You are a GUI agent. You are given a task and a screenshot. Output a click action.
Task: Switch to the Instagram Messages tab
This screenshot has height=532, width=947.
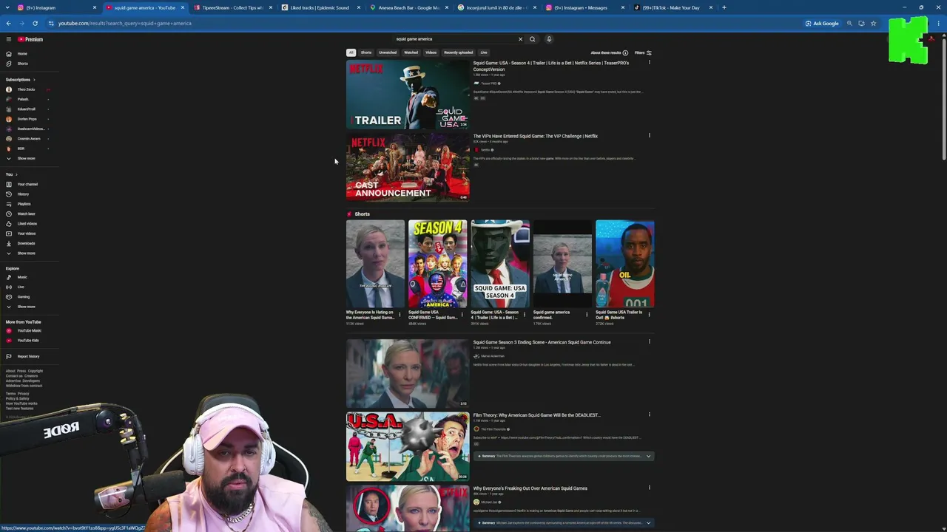(584, 7)
